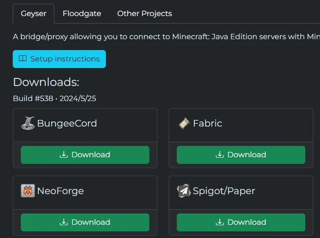Select the Geyser tab

34,14
